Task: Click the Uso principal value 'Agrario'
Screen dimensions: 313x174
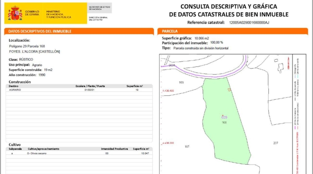Action: [37, 65]
